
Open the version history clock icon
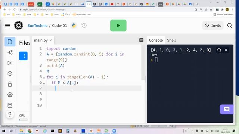84,25
